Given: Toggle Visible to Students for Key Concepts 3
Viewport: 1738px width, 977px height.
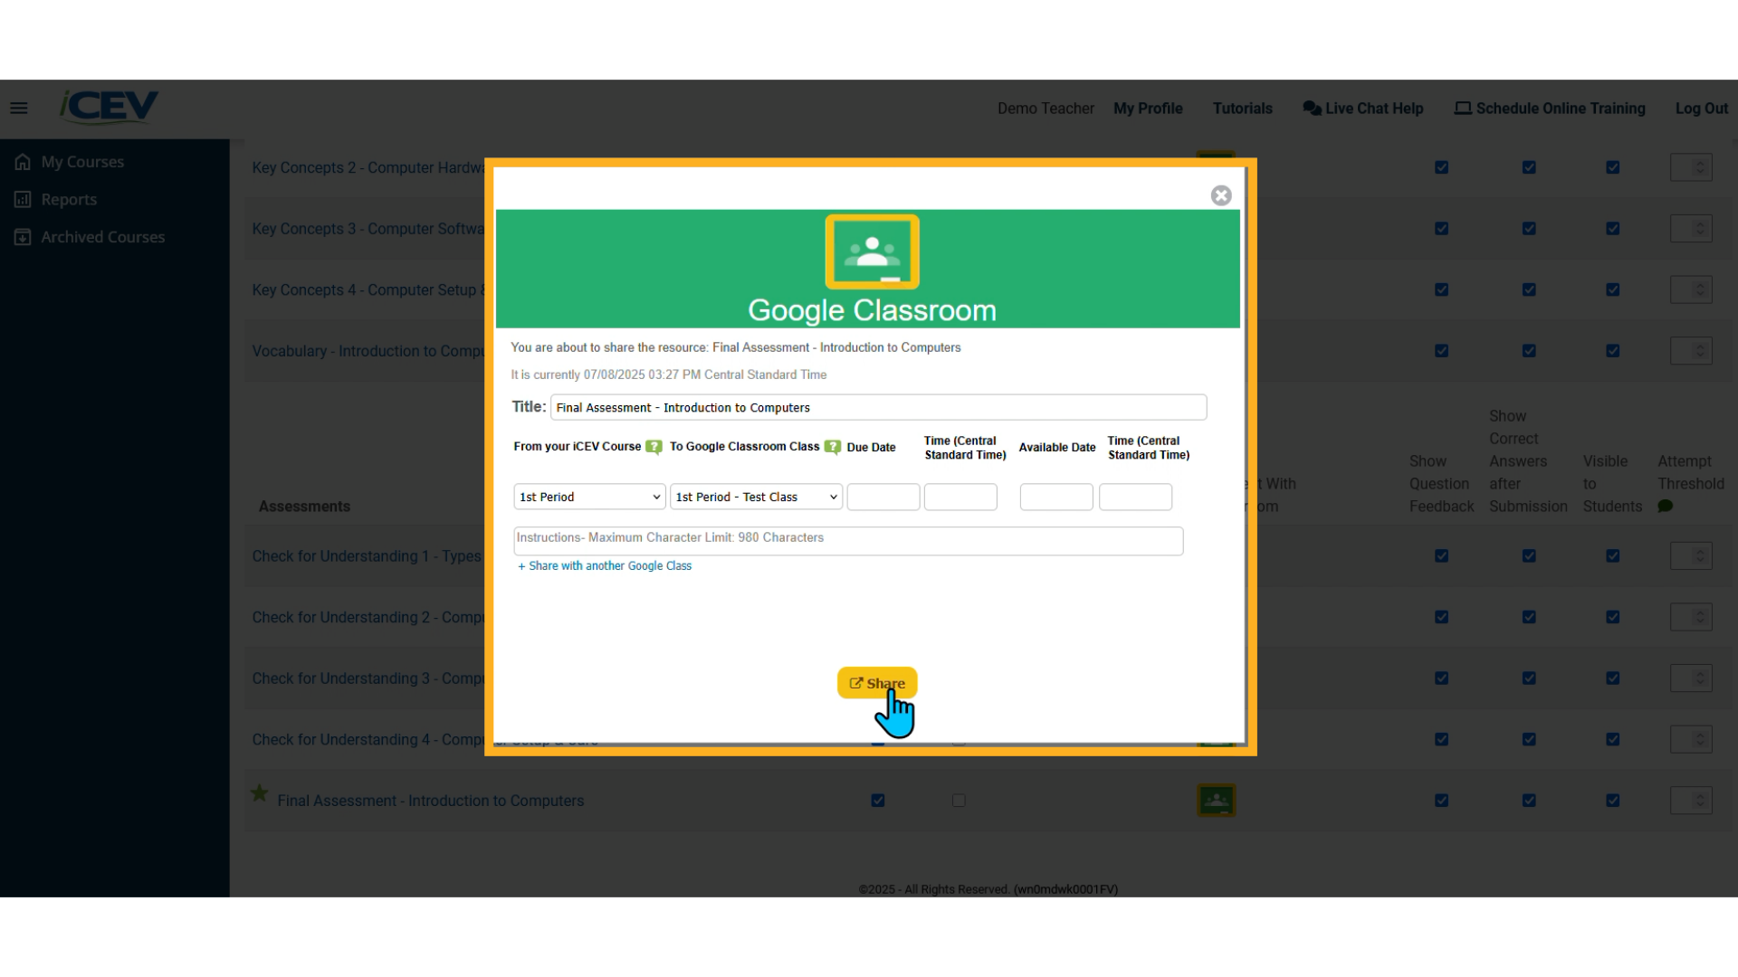Looking at the screenshot, I should (1612, 229).
